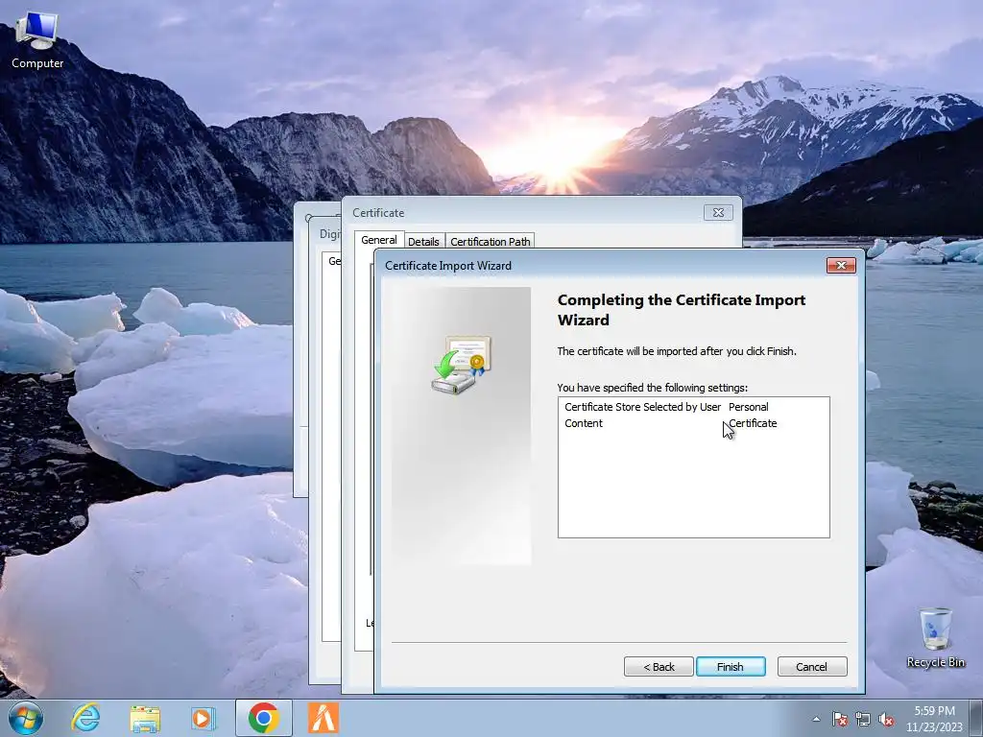The width and height of the screenshot is (983, 737).
Task: Click the Show desktop strip
Action: 976,718
